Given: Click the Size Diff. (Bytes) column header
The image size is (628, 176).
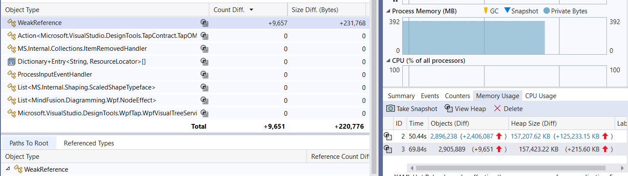Looking at the screenshot, I should (x=315, y=9).
